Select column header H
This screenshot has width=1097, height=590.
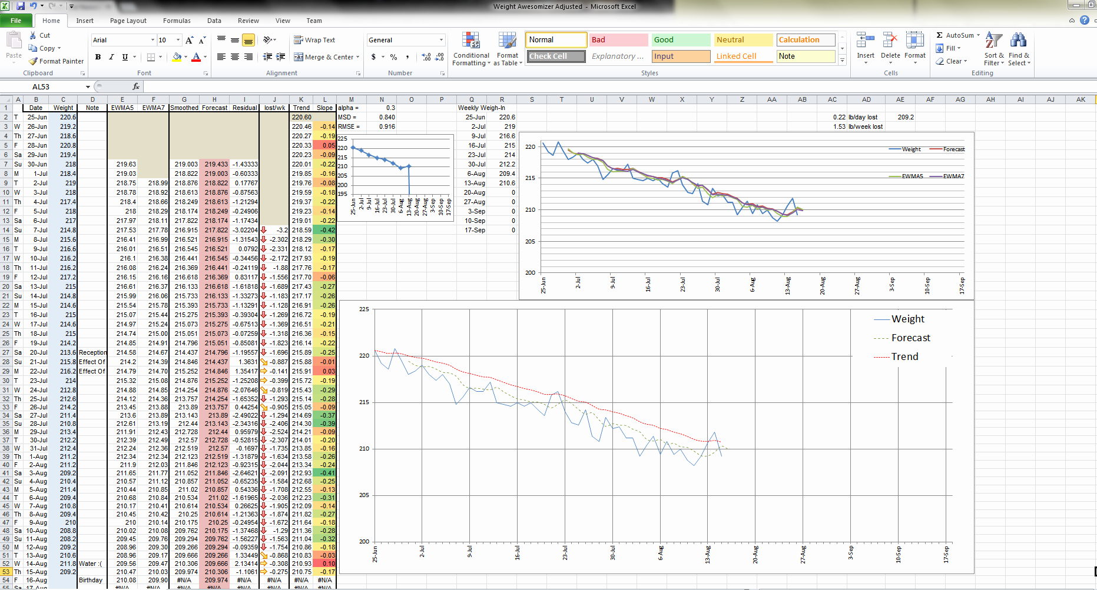[214, 99]
